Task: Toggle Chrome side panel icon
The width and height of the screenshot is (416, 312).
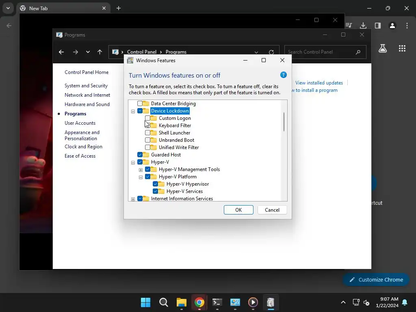Action: tap(378, 26)
